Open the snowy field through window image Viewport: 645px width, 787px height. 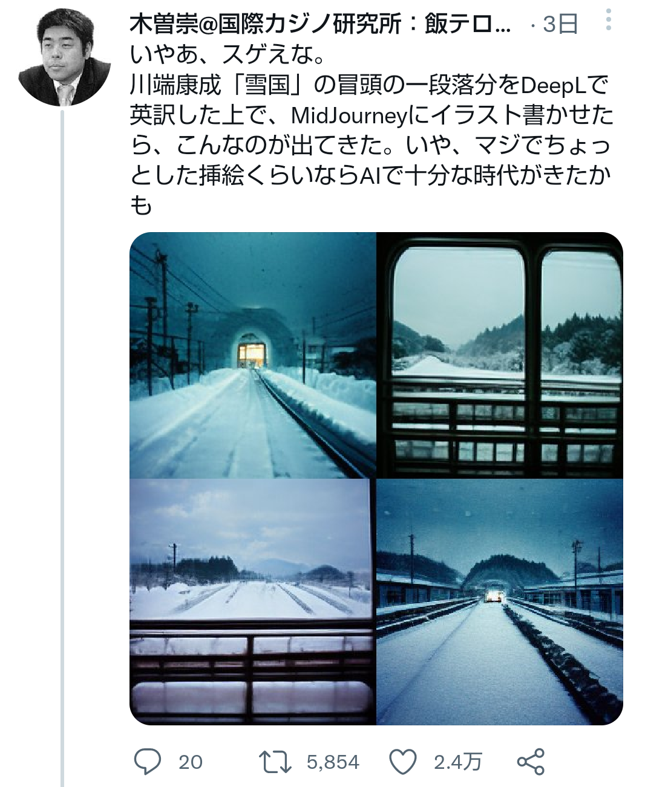coord(252,602)
